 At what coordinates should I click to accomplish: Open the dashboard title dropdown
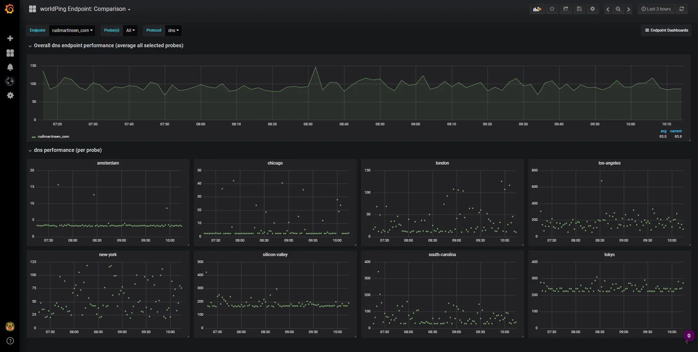(x=85, y=9)
